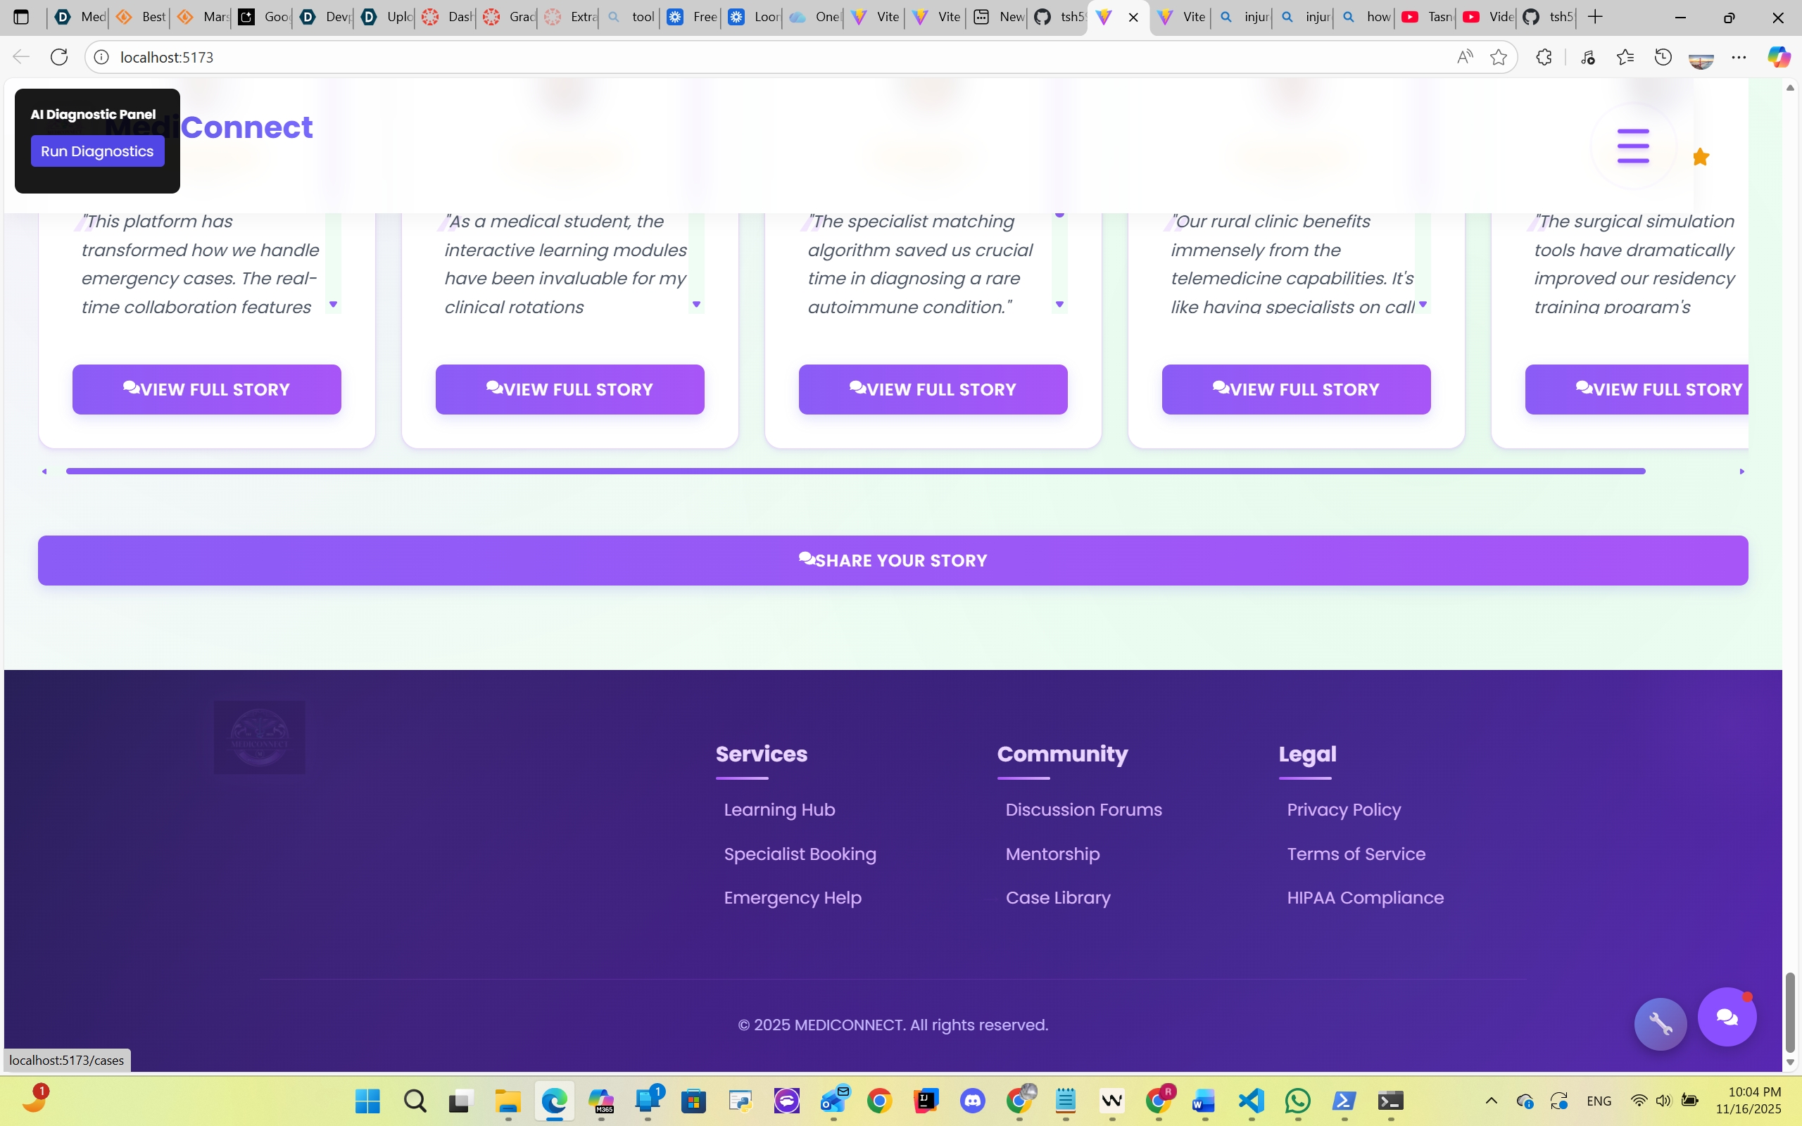Open browser extensions icon
Image resolution: width=1802 pixels, height=1126 pixels.
(1544, 57)
